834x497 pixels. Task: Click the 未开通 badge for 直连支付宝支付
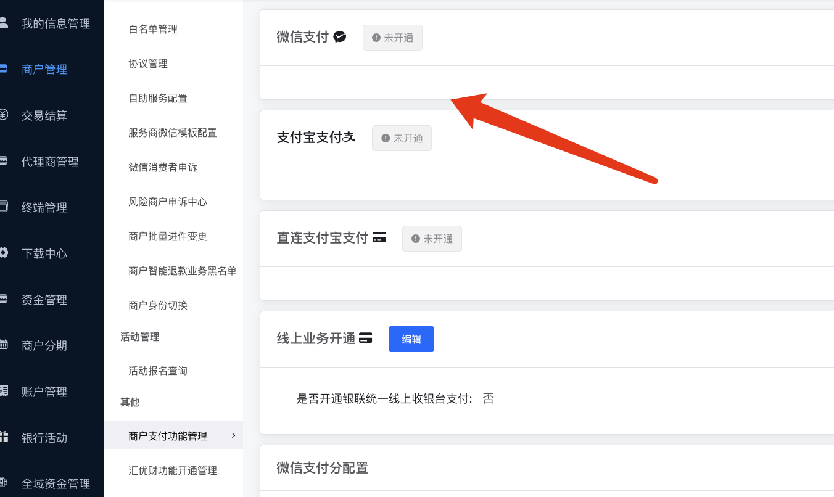click(x=432, y=239)
